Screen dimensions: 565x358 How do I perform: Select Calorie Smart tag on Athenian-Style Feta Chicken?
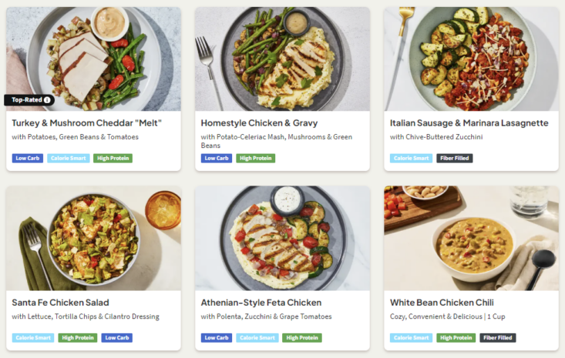[257, 338]
